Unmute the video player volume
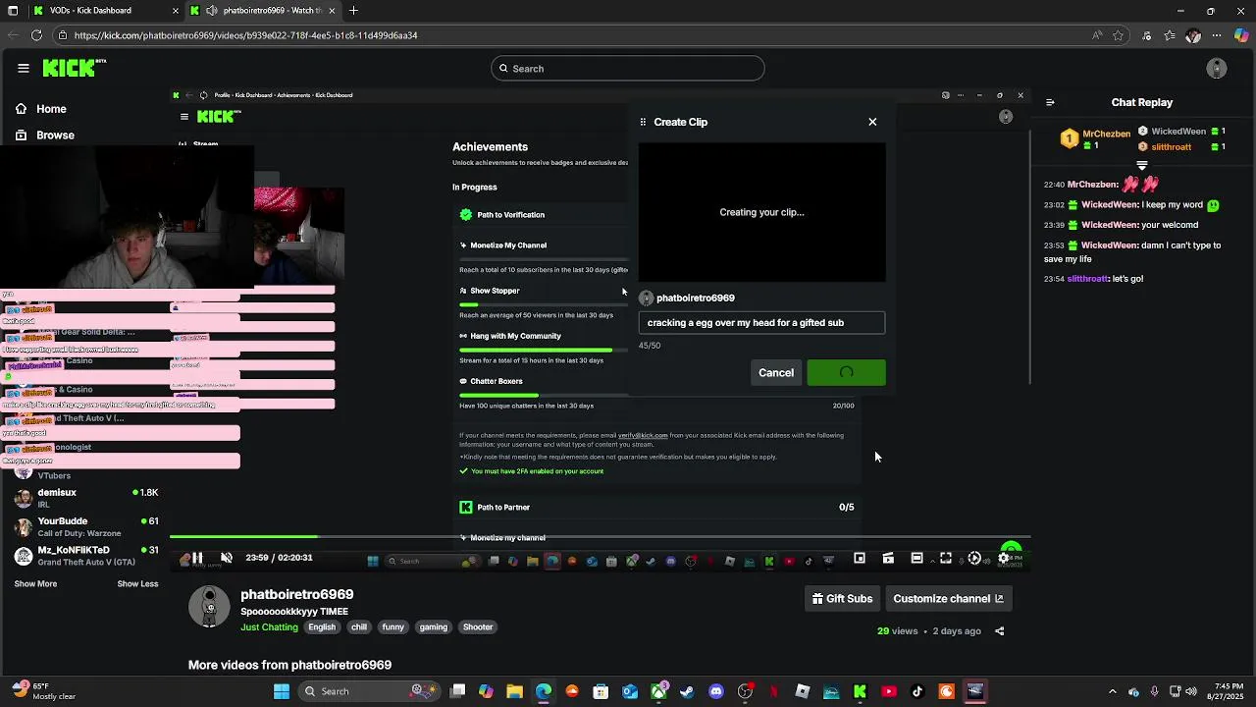This screenshot has width=1256, height=707. [227, 558]
